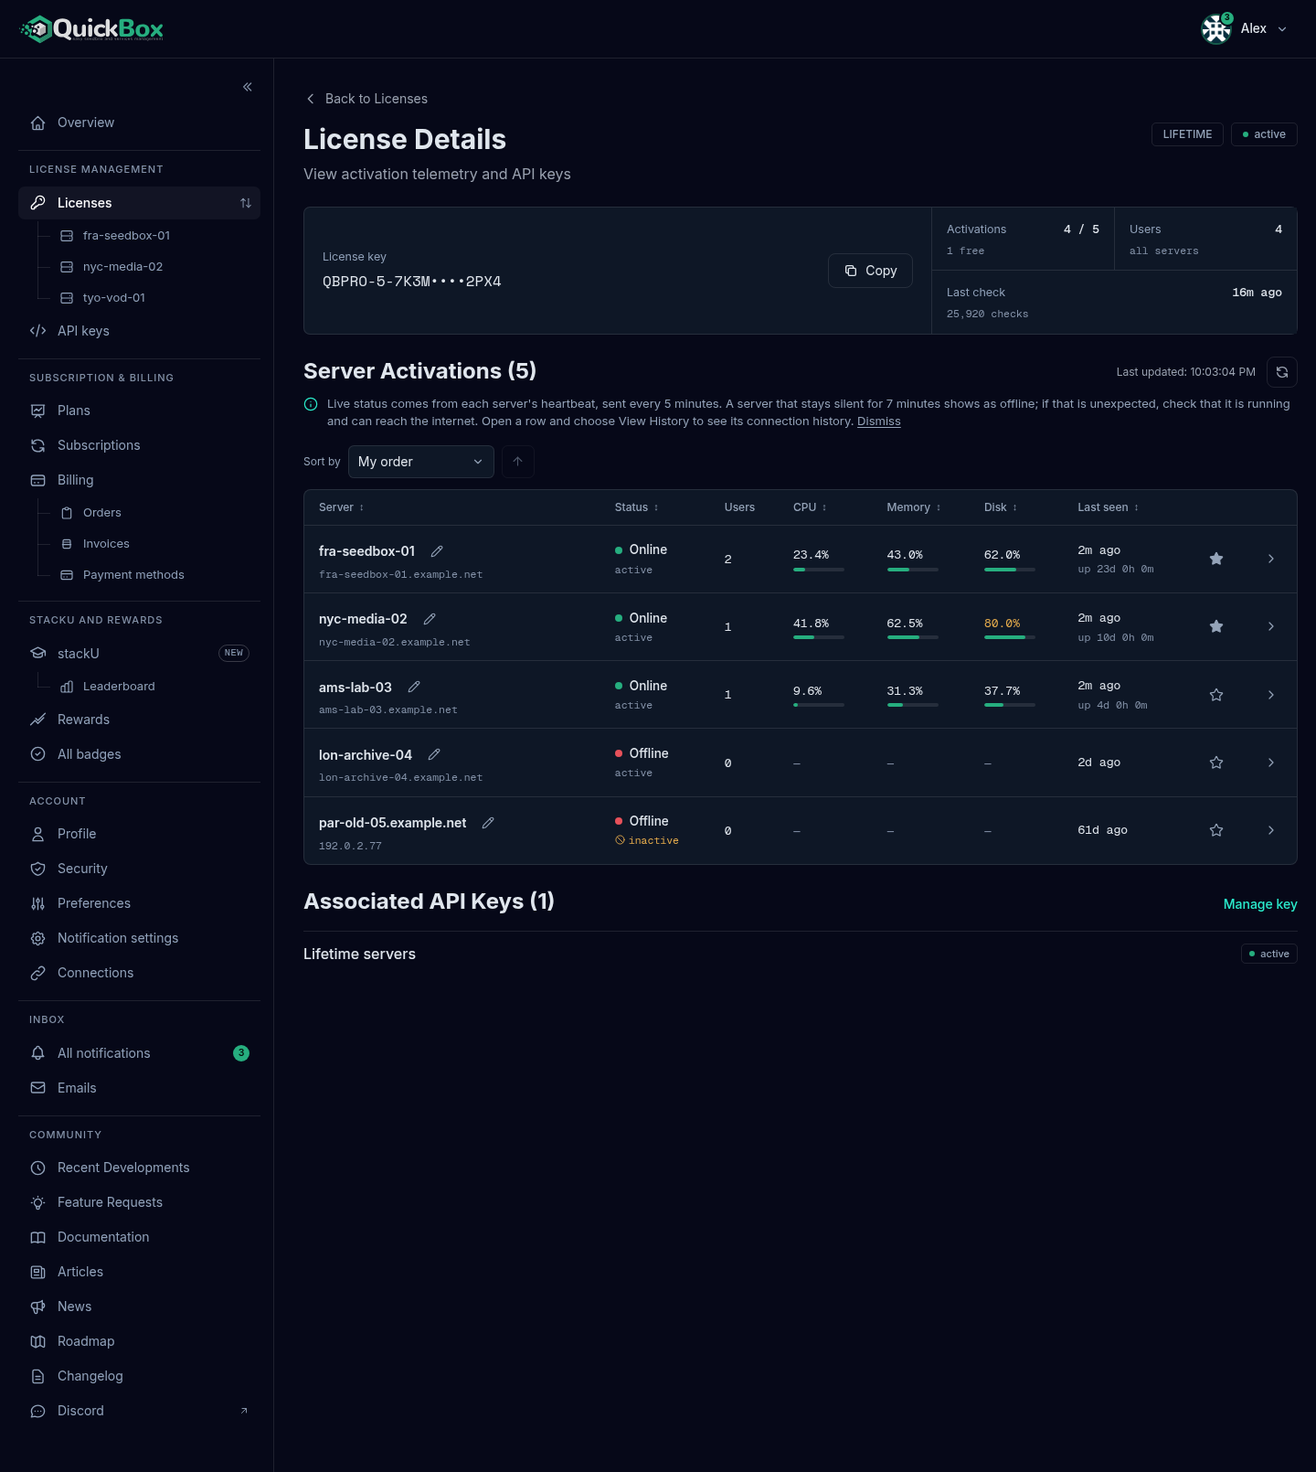This screenshot has height=1472, width=1316.
Task: Click the CPU bar for fra-seedbox-01
Action: point(819,570)
